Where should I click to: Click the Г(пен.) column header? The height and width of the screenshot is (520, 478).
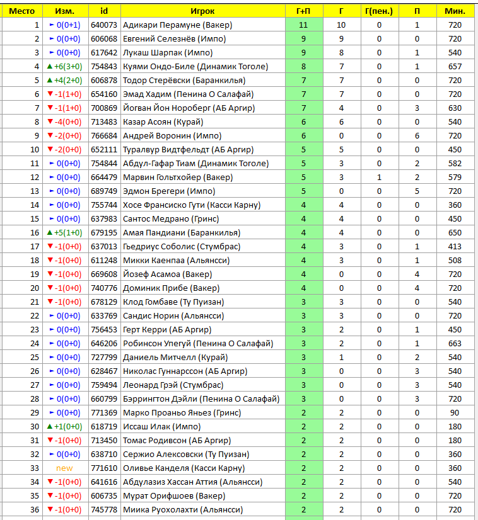coord(379,11)
